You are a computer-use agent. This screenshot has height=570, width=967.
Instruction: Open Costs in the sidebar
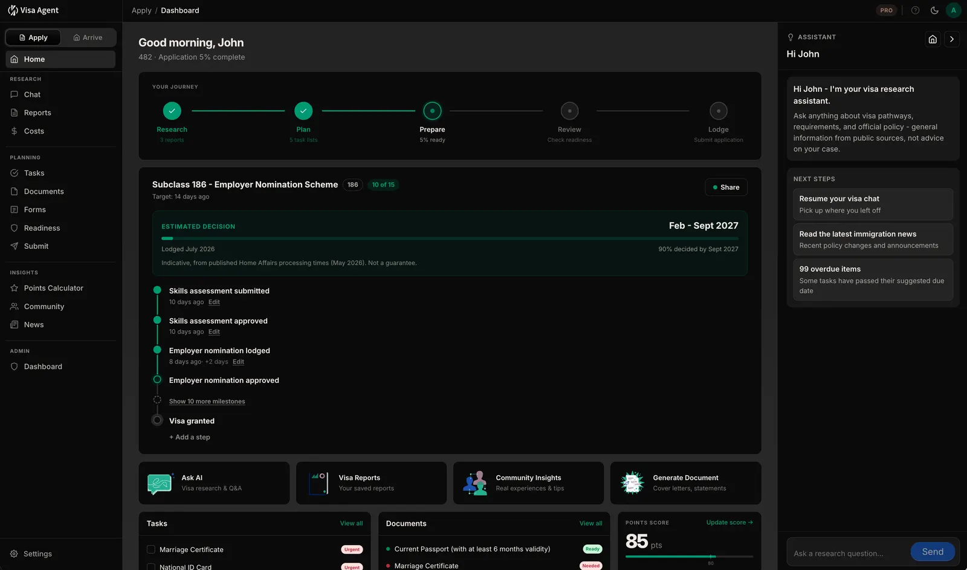tap(60, 131)
